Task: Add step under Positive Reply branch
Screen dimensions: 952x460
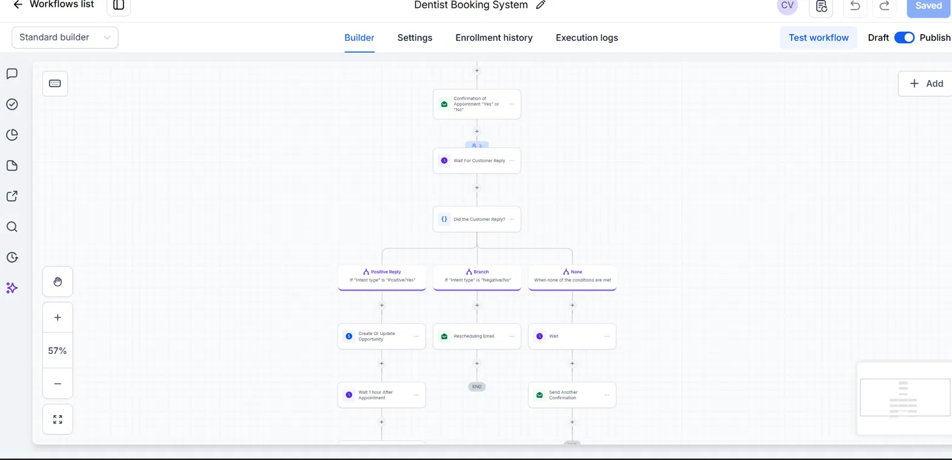Action: [381, 305]
